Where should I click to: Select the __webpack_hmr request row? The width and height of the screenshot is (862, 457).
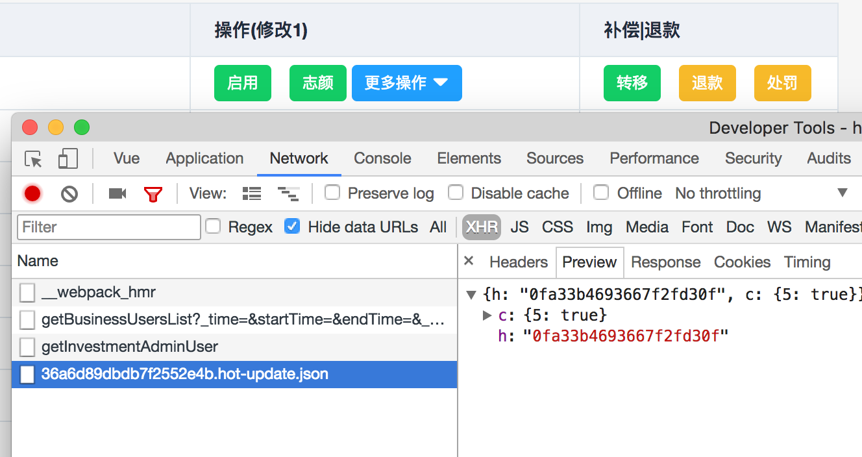234,293
